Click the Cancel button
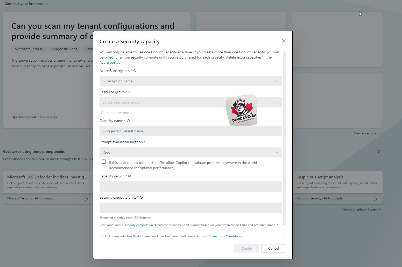Screen dimensions: 402x267 point(273,248)
